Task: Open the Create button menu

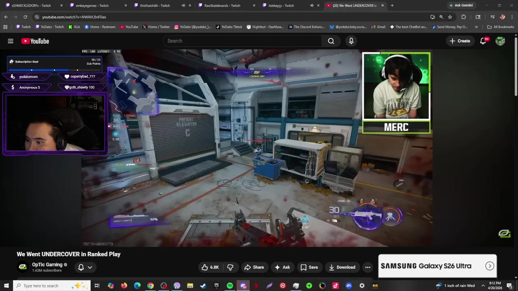Action: pos(460,41)
